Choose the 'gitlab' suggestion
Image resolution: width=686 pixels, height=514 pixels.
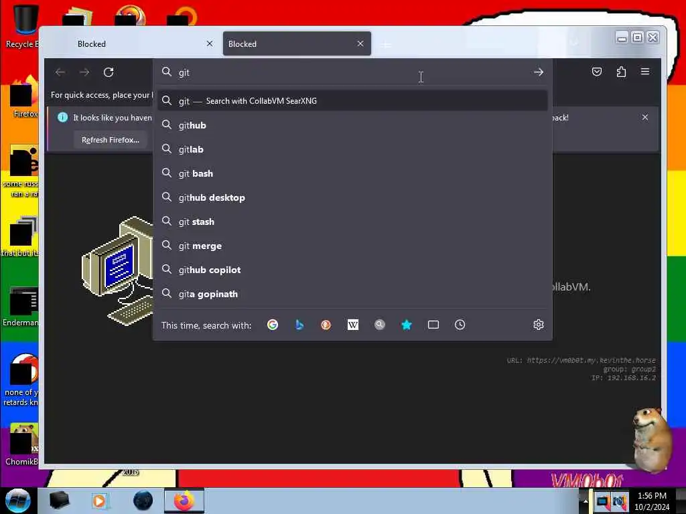point(352,149)
